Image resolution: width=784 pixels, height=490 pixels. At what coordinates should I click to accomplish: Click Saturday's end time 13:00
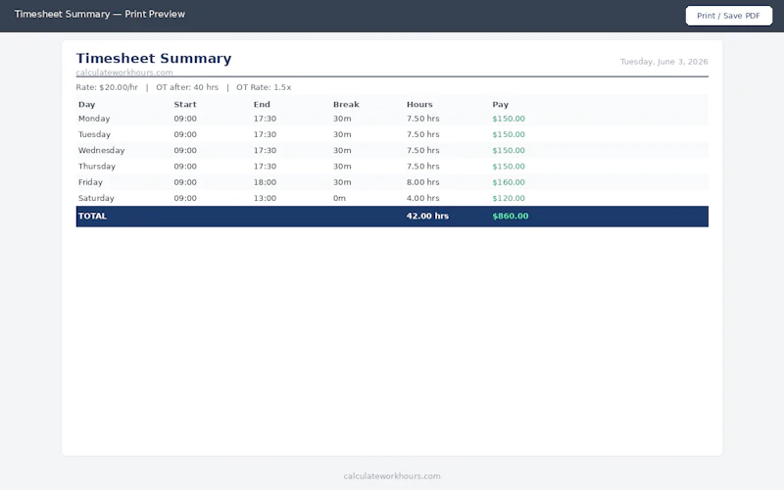(265, 198)
